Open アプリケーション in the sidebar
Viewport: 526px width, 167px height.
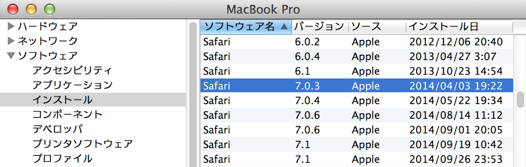(x=72, y=85)
